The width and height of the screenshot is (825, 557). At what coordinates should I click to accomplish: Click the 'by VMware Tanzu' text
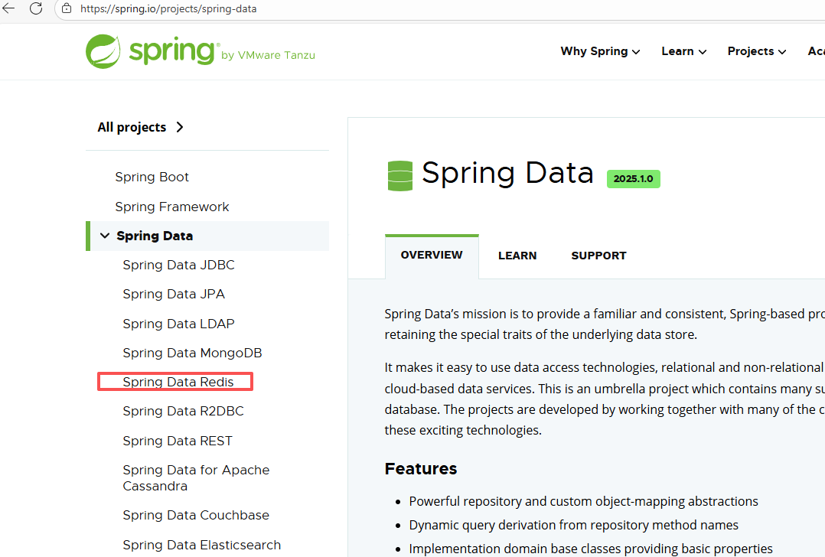(x=269, y=55)
